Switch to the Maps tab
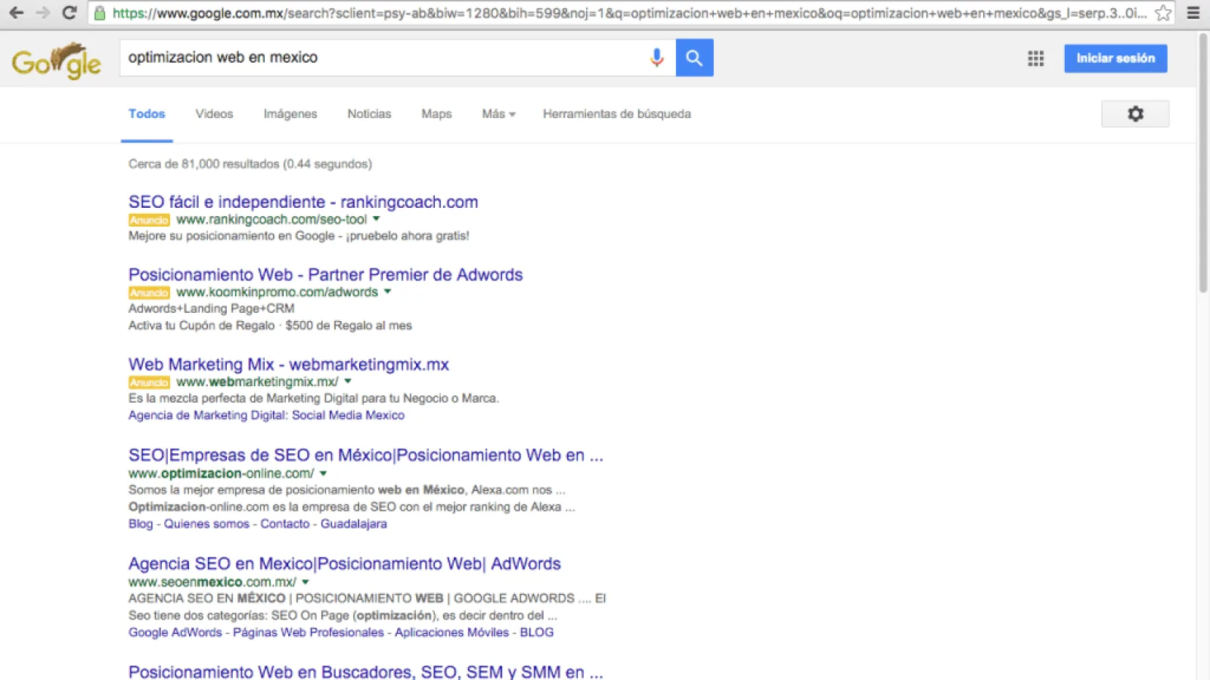This screenshot has width=1210, height=680. [436, 114]
